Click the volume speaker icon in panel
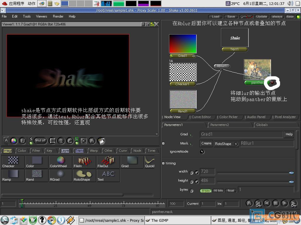 coord(290,4)
